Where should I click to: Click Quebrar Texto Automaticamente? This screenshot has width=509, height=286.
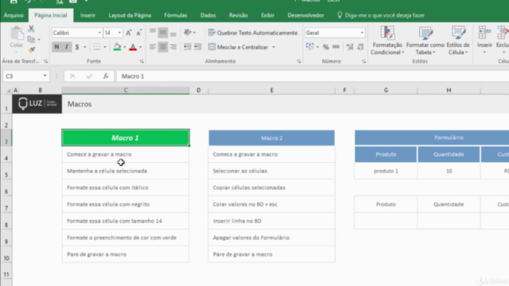tap(253, 33)
